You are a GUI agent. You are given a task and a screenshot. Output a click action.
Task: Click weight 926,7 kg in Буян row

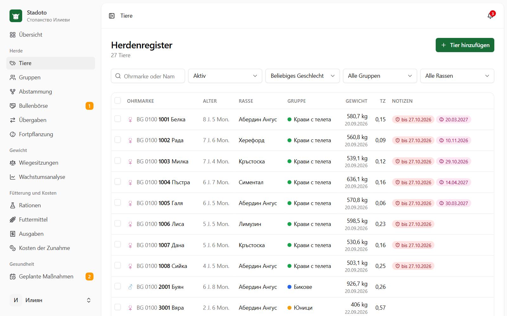tap(357, 284)
